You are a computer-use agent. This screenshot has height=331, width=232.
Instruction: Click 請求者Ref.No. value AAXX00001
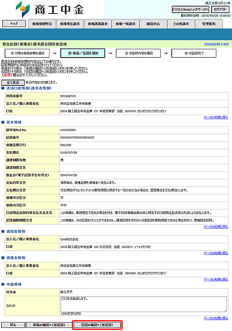[68, 130]
